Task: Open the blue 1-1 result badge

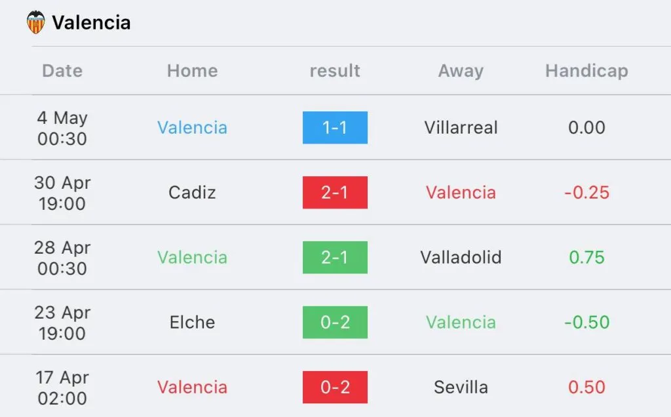Action: (x=335, y=128)
